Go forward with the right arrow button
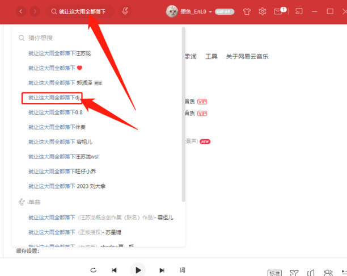 click(x=35, y=11)
